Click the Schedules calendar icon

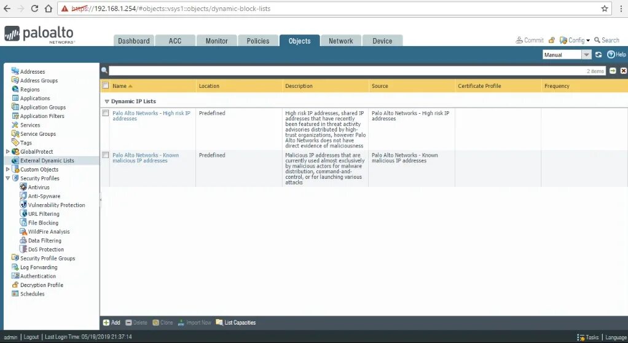(x=15, y=293)
